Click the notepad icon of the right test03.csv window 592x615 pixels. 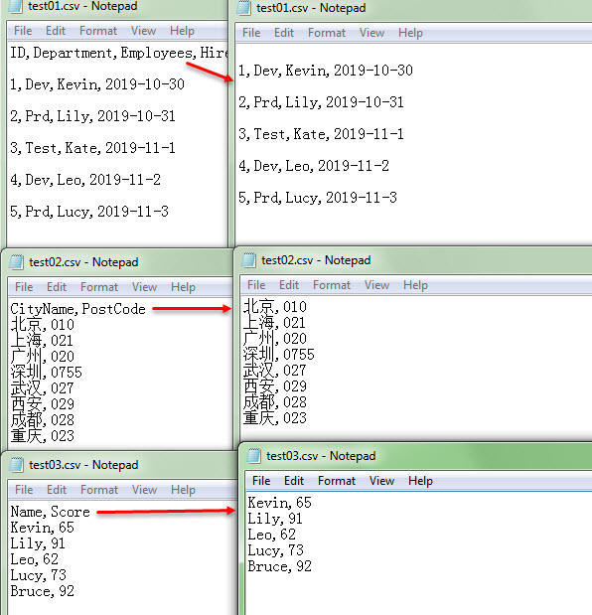253,456
